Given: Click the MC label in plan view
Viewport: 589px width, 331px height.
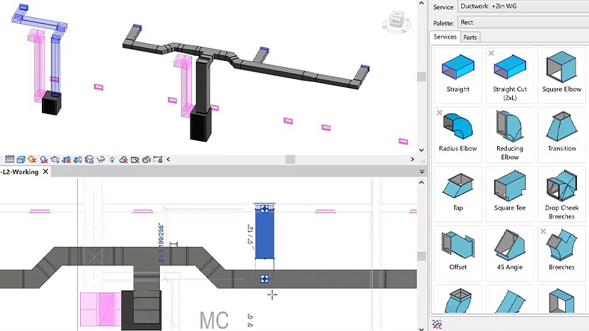Looking at the screenshot, I should [x=214, y=320].
